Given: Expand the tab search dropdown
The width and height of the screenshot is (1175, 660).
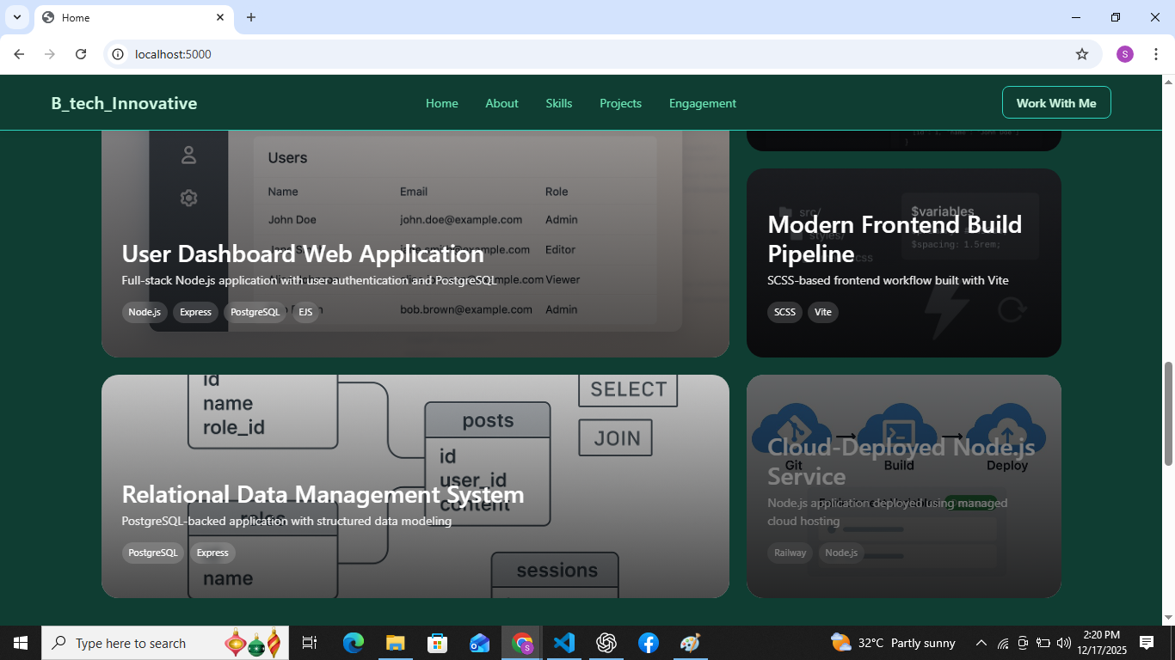Looking at the screenshot, I should point(16,17).
